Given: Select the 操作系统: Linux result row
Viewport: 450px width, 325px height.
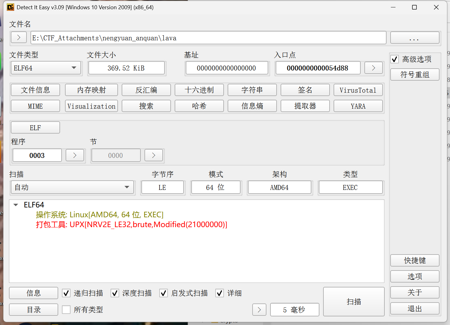Looking at the screenshot, I should 100,215.
